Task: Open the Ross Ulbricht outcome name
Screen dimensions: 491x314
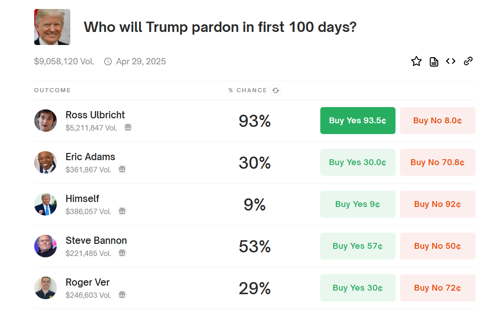Action: tap(95, 115)
